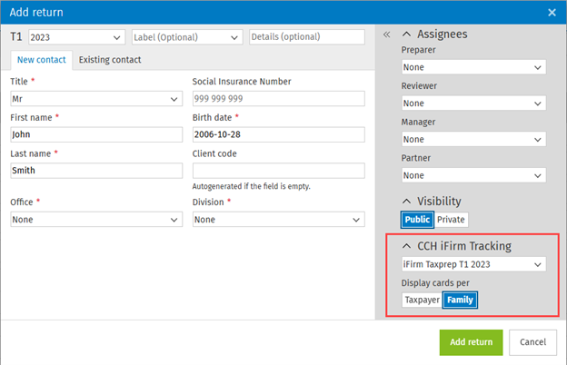Click the Social Insurance Number field
The width and height of the screenshot is (567, 365).
click(x=278, y=99)
